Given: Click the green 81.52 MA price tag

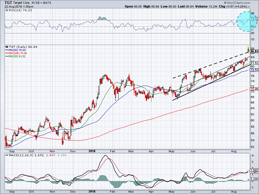Looking at the screenshot, I should [254, 63].
